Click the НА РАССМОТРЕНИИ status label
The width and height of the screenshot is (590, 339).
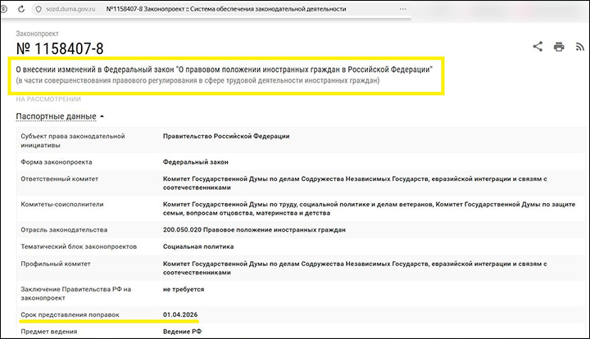point(48,99)
